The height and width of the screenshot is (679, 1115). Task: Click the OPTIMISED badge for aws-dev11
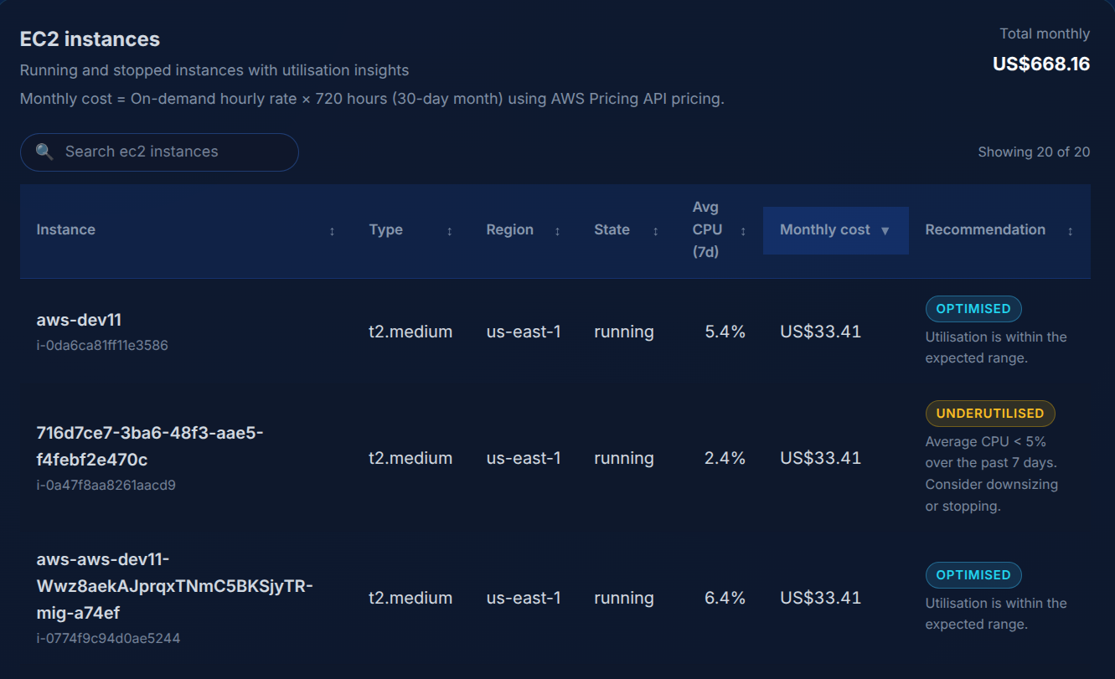pos(973,308)
